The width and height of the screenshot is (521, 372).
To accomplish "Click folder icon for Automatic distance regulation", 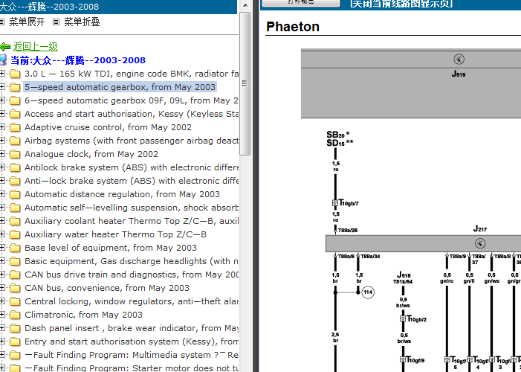I will [15, 194].
